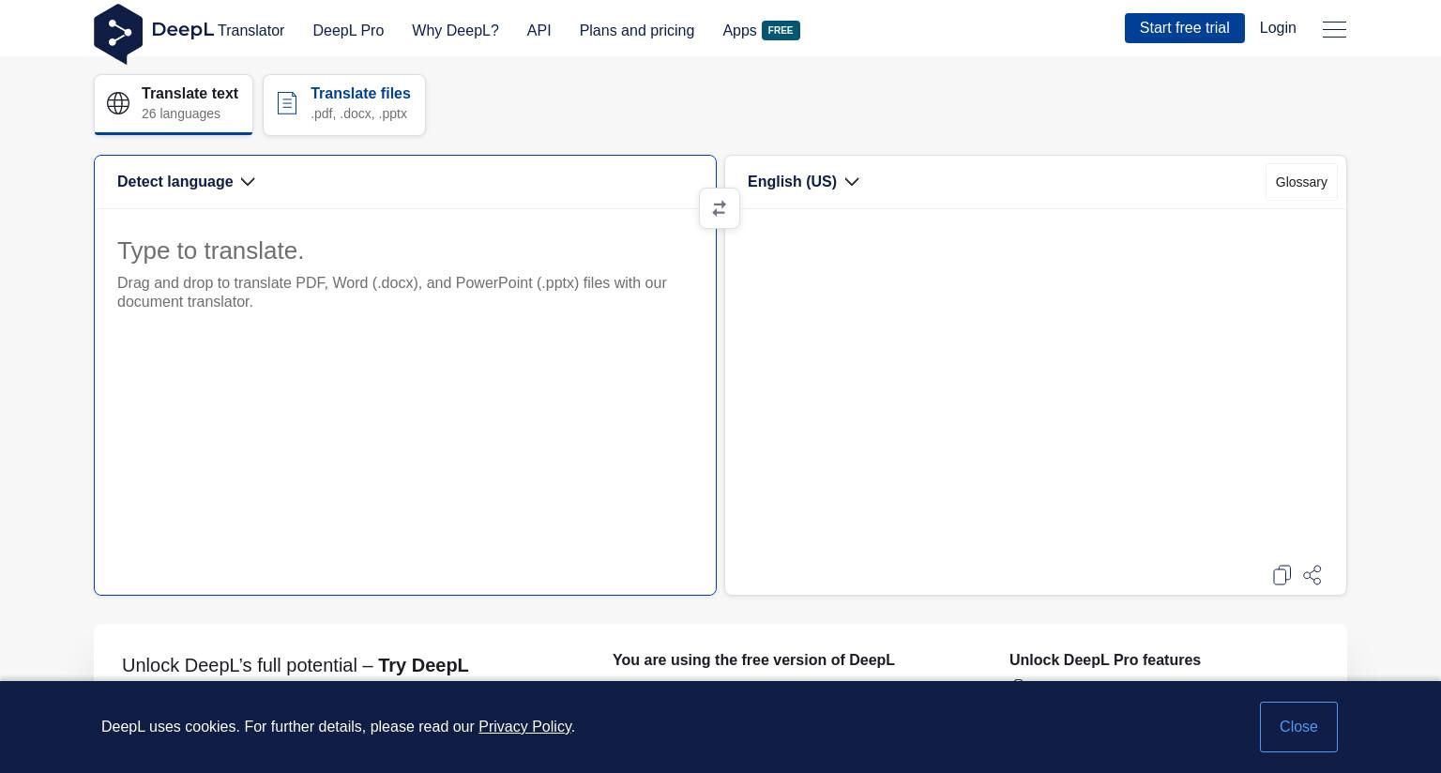1441x773 pixels.
Task: Go to the API page
Action: [x=539, y=30]
